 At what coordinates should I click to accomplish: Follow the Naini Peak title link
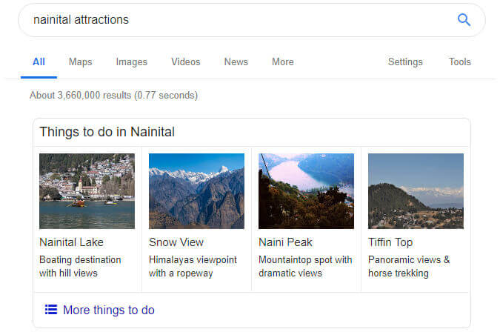tap(285, 242)
